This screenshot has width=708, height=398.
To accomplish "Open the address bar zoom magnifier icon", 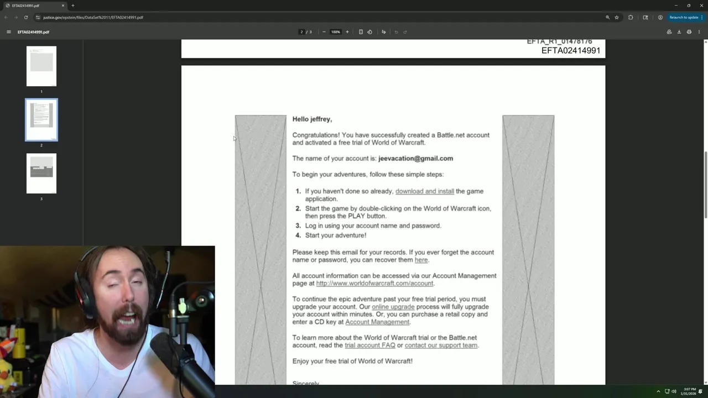I will pos(607,17).
